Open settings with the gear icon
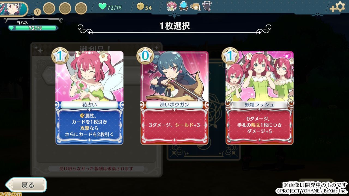This screenshot has height=196, width=349. coord(340,7)
